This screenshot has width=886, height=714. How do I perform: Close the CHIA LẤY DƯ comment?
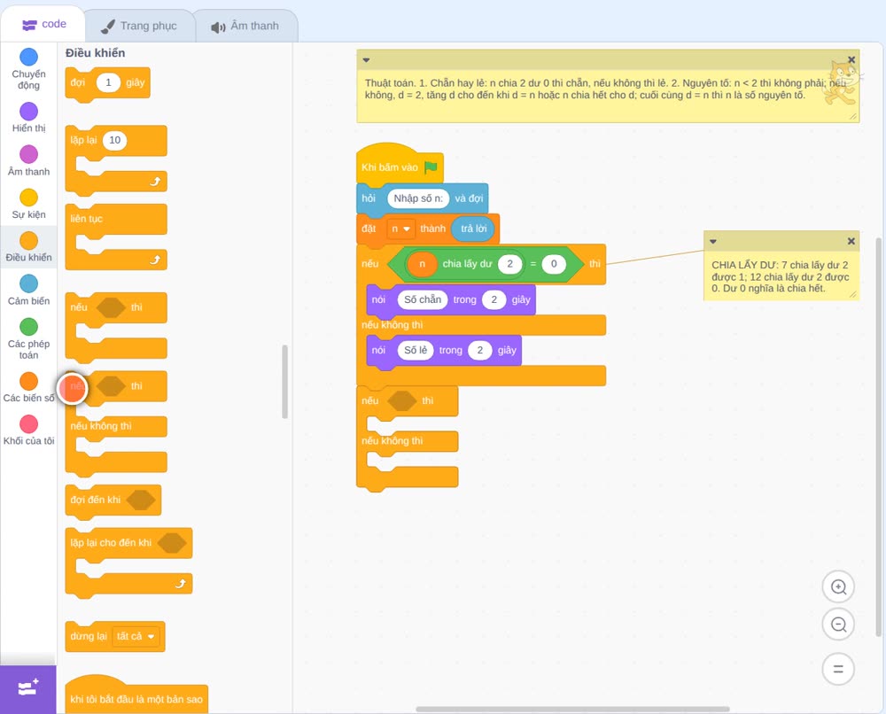[x=851, y=241]
